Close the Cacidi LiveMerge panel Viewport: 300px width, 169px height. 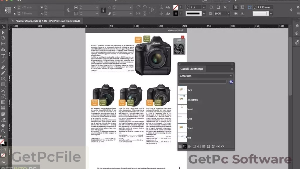(x=180, y=64)
